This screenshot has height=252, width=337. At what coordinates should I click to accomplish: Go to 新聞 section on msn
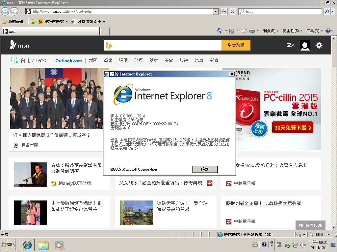click(93, 60)
